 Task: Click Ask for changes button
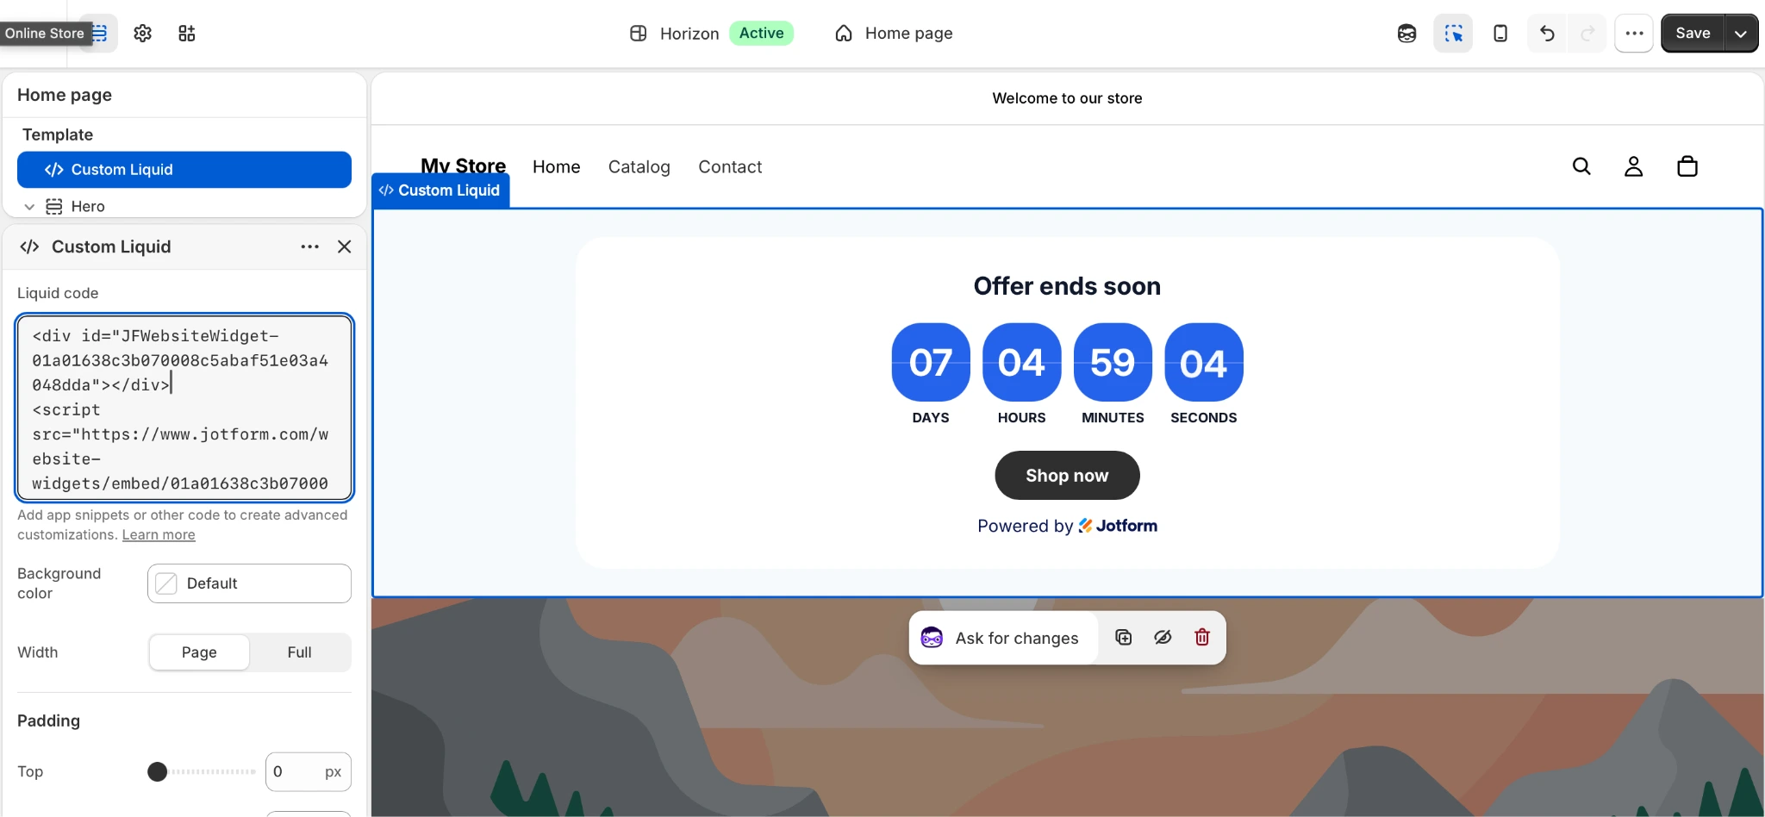pos(1003,638)
